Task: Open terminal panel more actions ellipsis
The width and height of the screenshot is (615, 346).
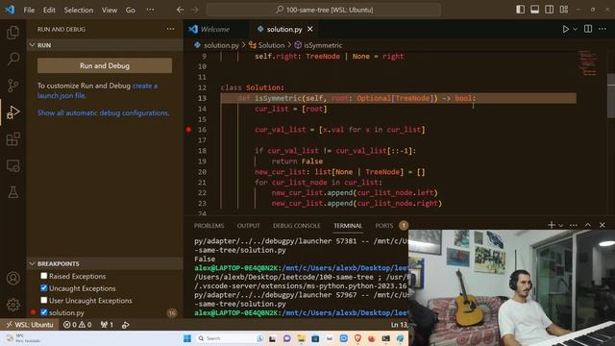Action: coord(574,225)
